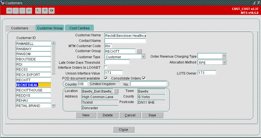
Task: Select the RECKITT customer ID row
Action: pos(33,80)
